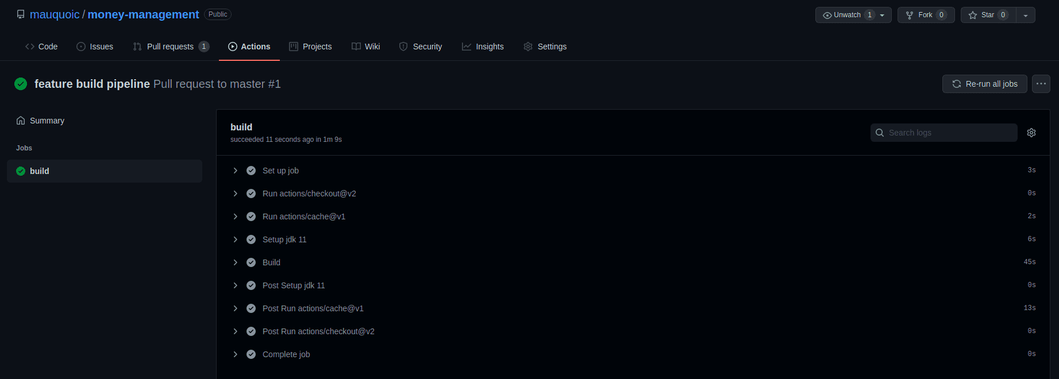The height and width of the screenshot is (379, 1059).
Task: Select the build job in the sidebar
Action: [105, 171]
